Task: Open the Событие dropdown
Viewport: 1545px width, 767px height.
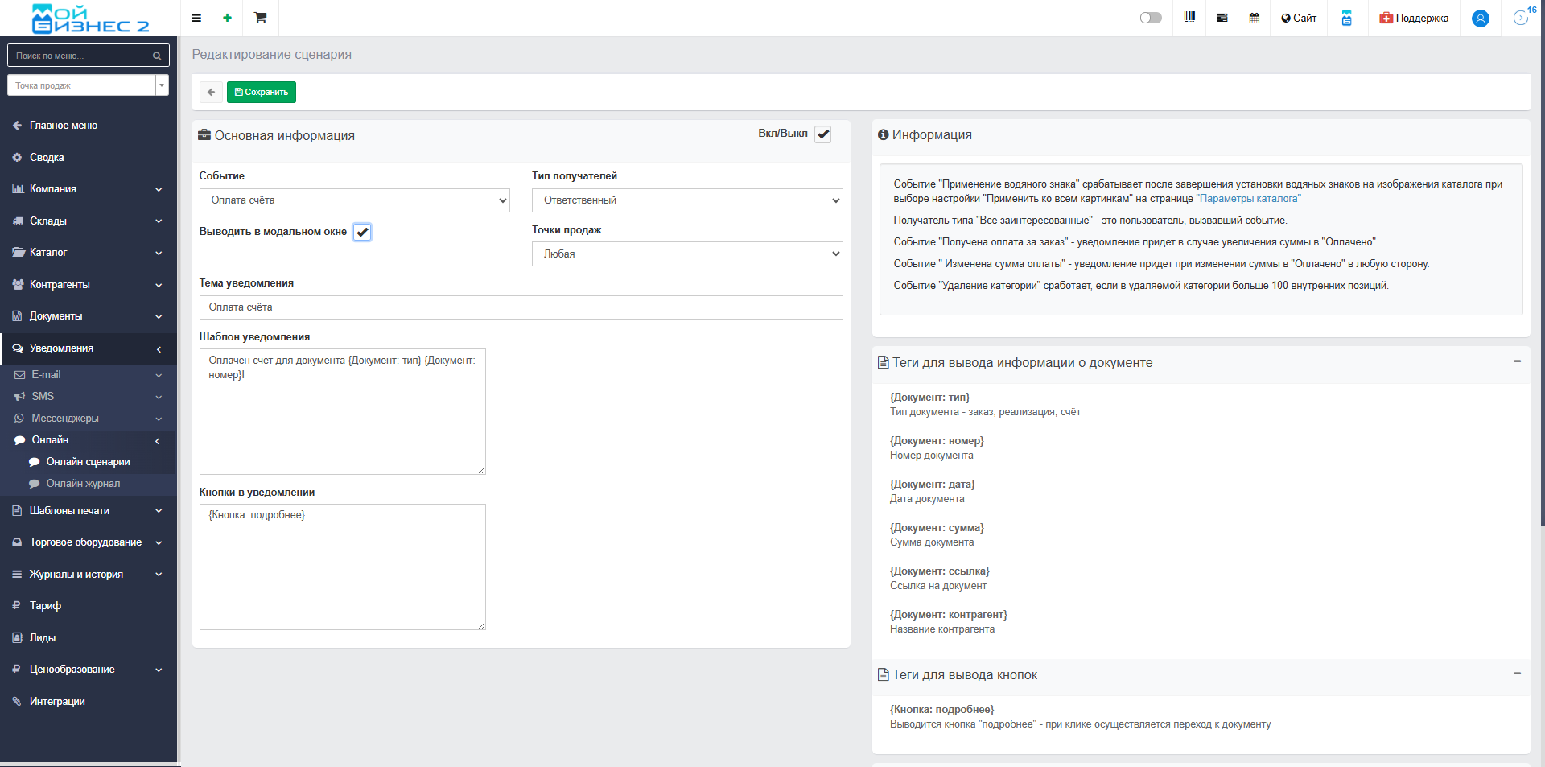Action: coord(354,200)
